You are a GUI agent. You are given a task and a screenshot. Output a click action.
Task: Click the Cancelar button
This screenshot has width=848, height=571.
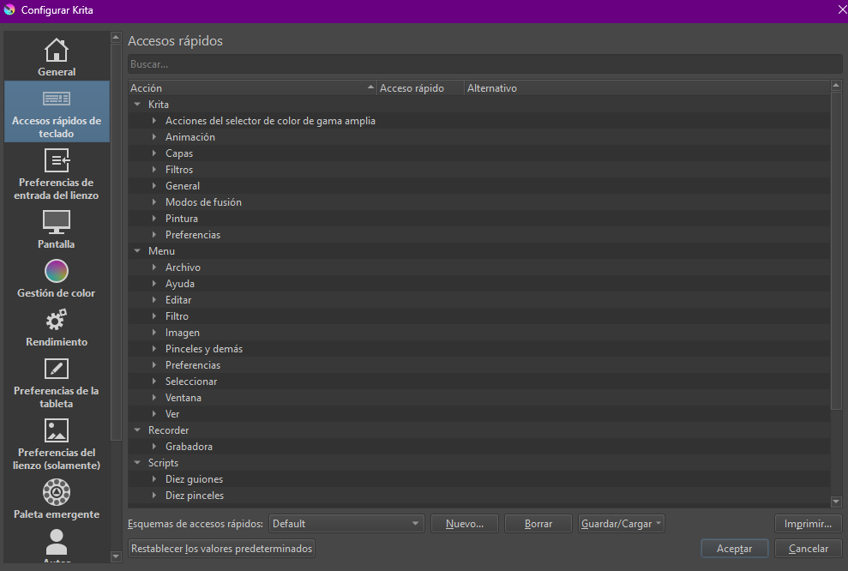point(808,549)
